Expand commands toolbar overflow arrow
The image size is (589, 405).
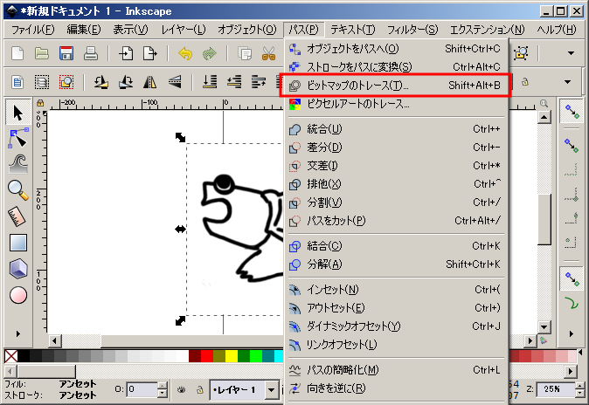[571, 53]
